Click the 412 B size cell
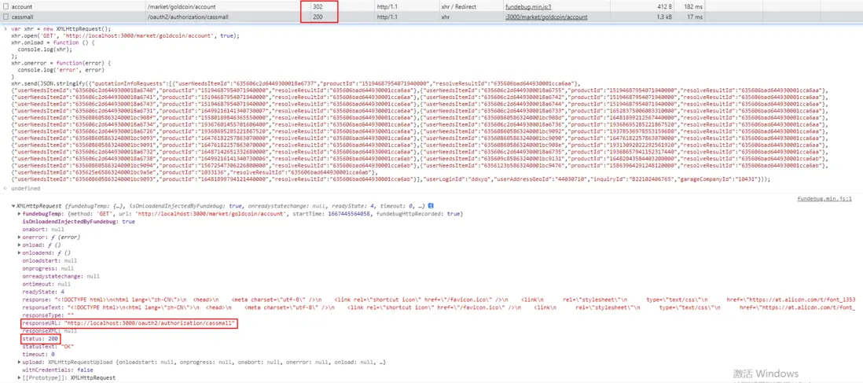 666,6
